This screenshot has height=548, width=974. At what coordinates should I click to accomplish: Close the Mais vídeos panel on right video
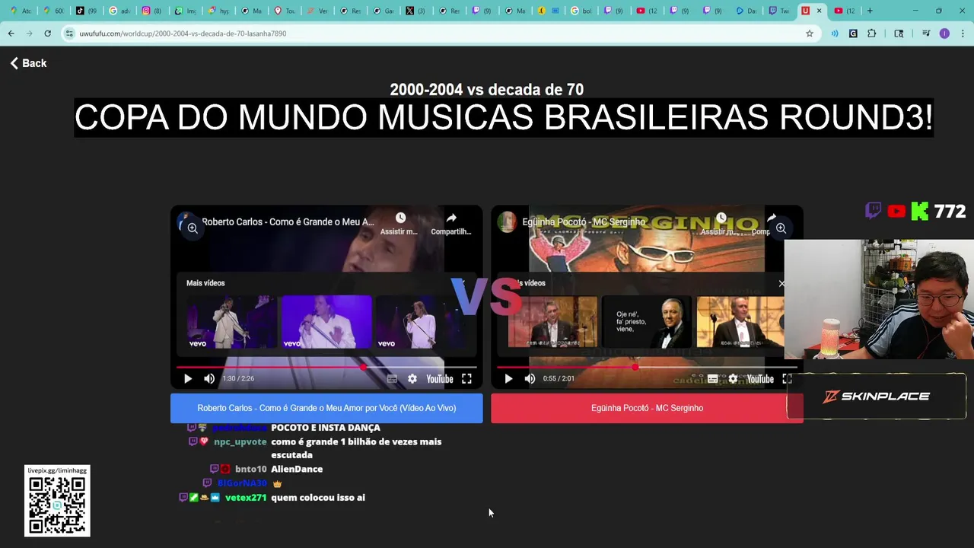(781, 283)
